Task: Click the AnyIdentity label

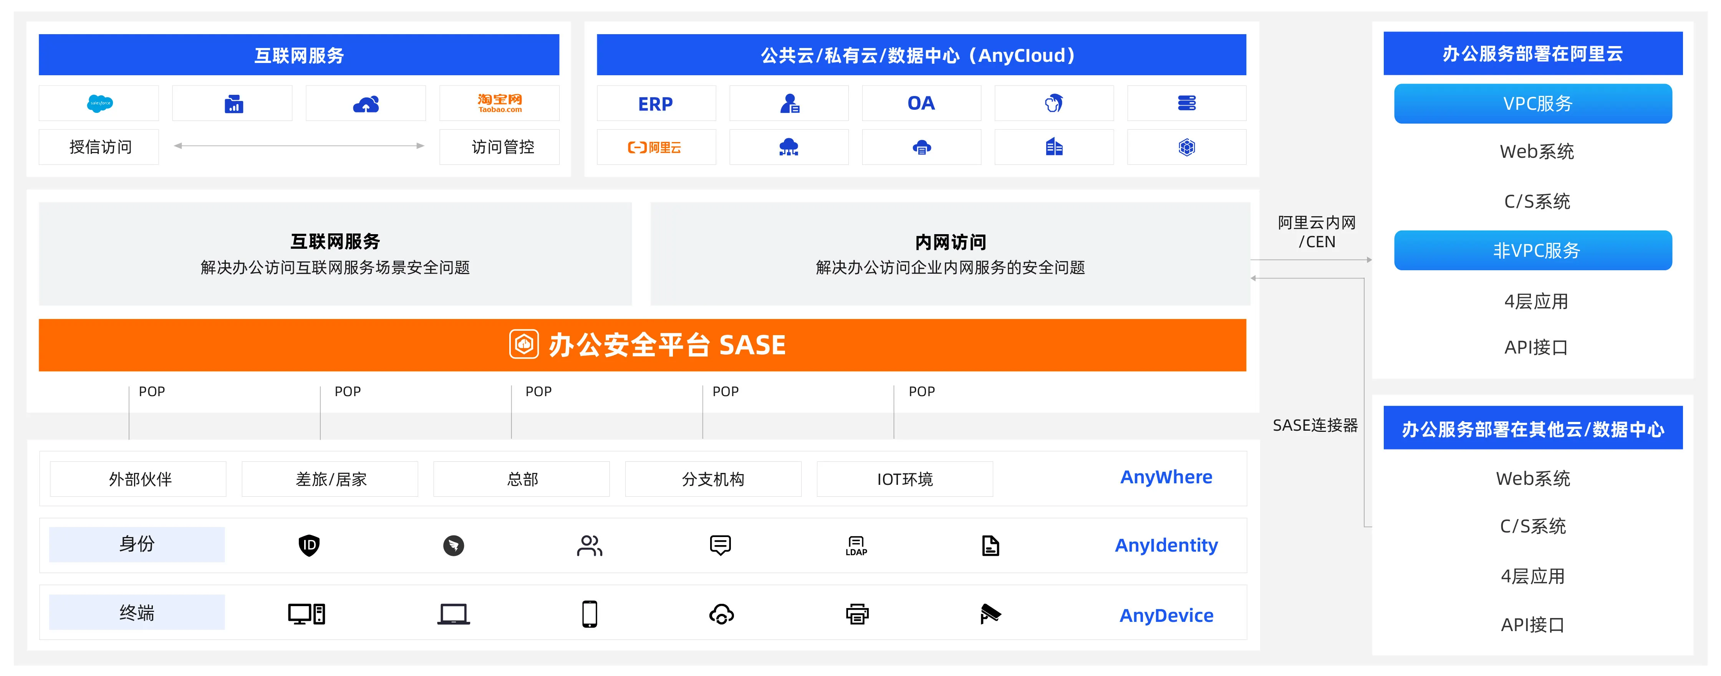Action: [1166, 545]
